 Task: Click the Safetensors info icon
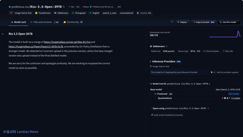(x=166, y=46)
